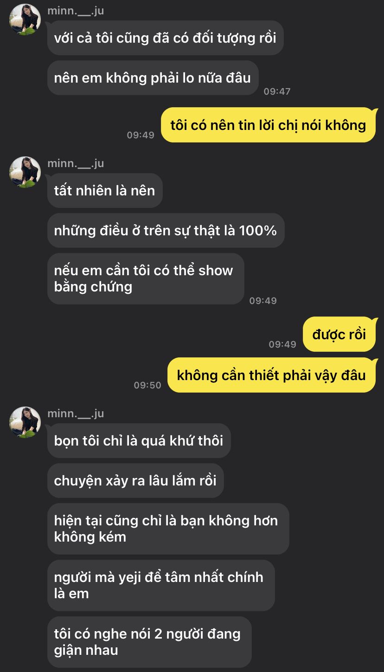Tap message "bọn tôi chỉ là quá khứ thôi"
The image size is (384, 672).
(139, 440)
